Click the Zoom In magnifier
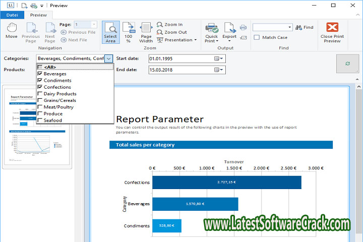This screenshot has width=363, height=242. tap(160, 25)
